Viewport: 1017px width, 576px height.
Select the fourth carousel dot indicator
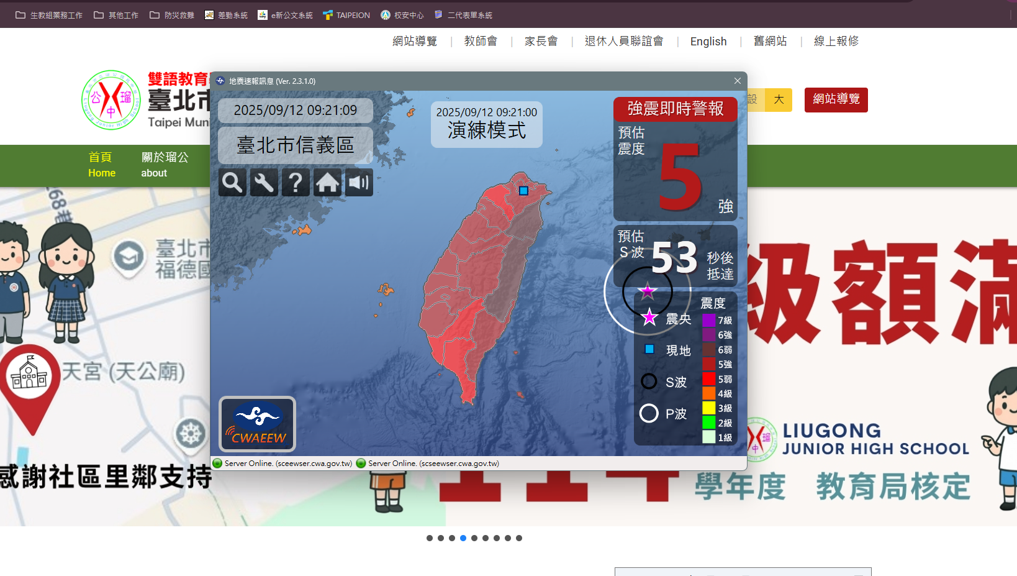(x=463, y=538)
